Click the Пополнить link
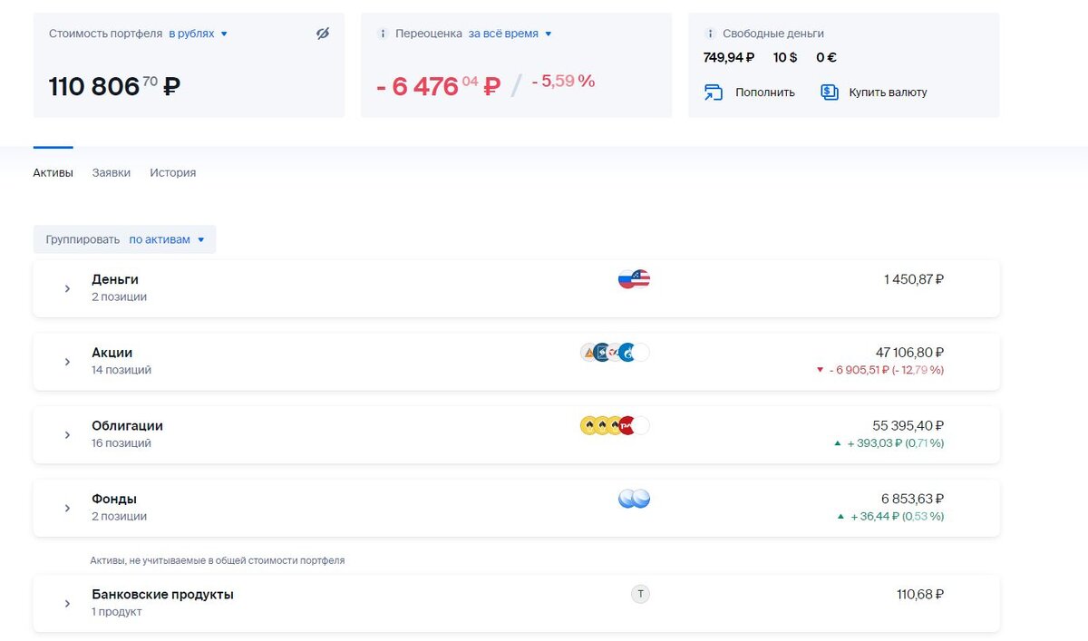 click(765, 92)
